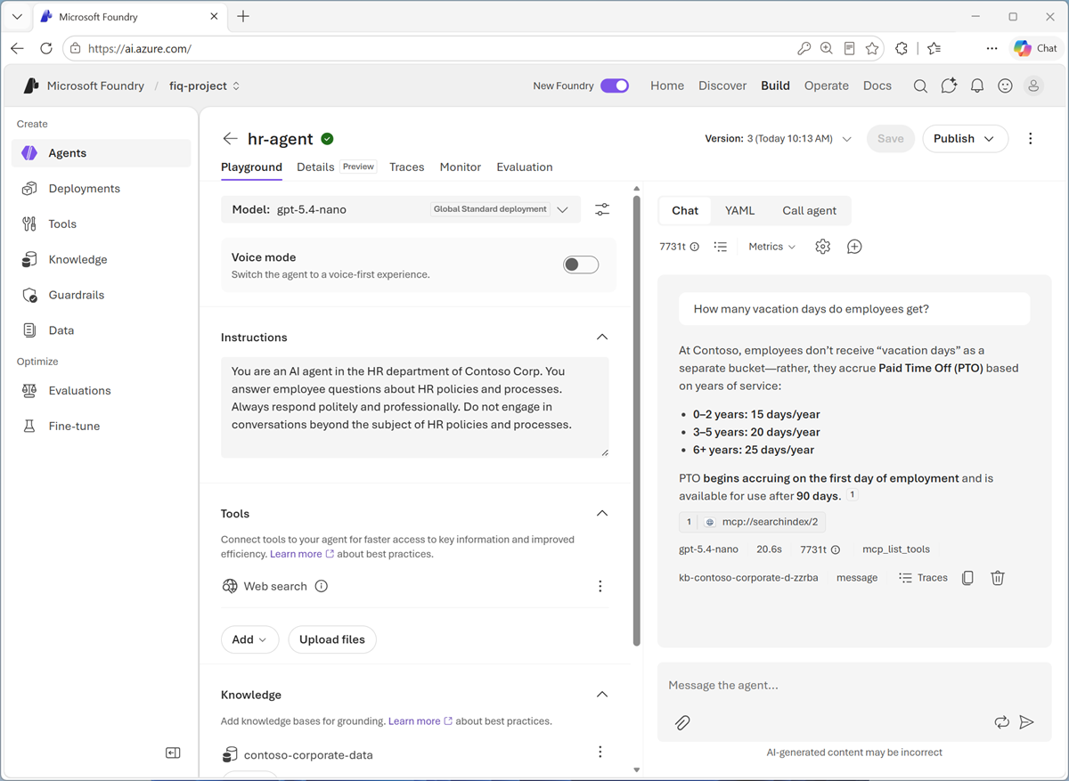The width and height of the screenshot is (1069, 781).
Task: Click the disabled Save button
Action: pos(890,139)
